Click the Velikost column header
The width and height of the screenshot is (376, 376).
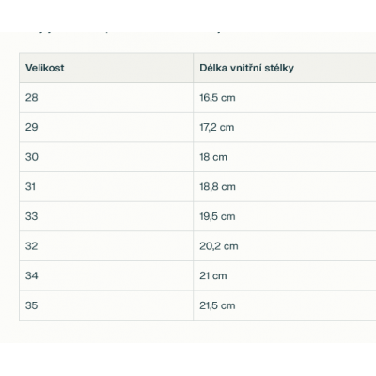(45, 68)
